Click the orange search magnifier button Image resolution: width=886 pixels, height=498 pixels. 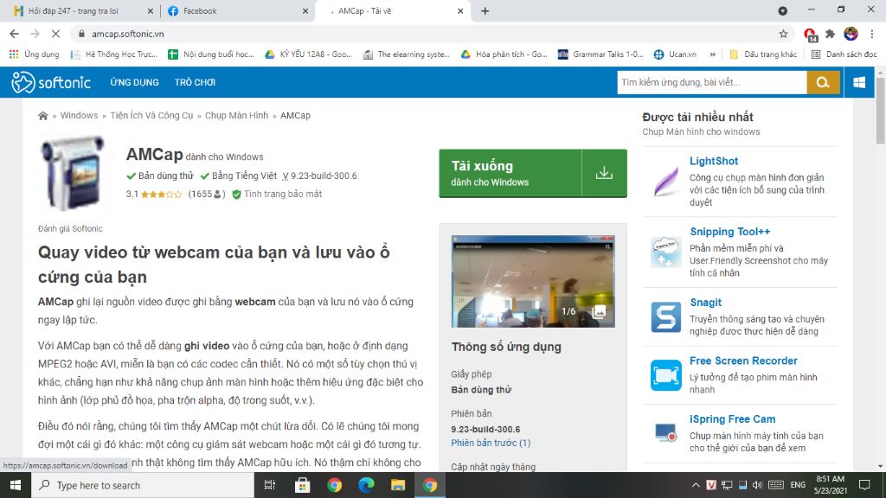tap(823, 82)
